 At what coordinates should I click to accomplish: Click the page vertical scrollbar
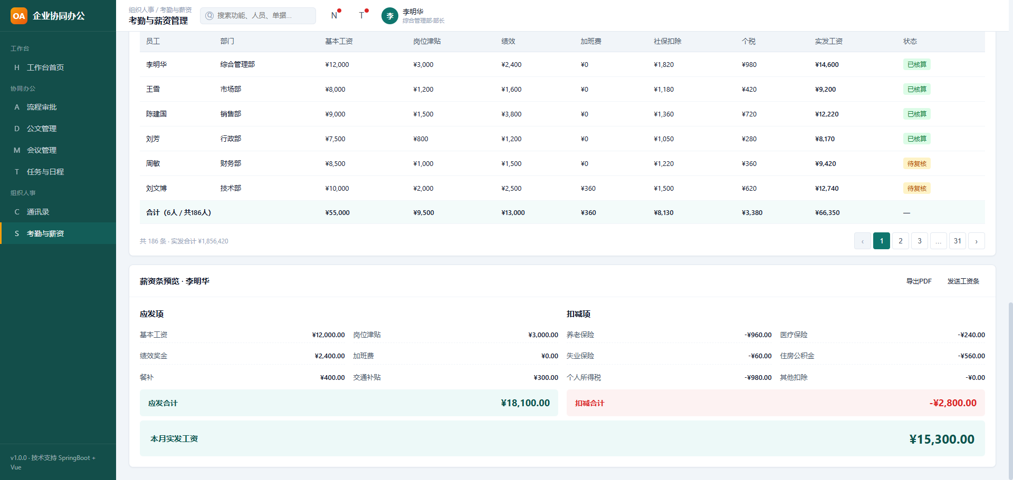tap(1010, 390)
